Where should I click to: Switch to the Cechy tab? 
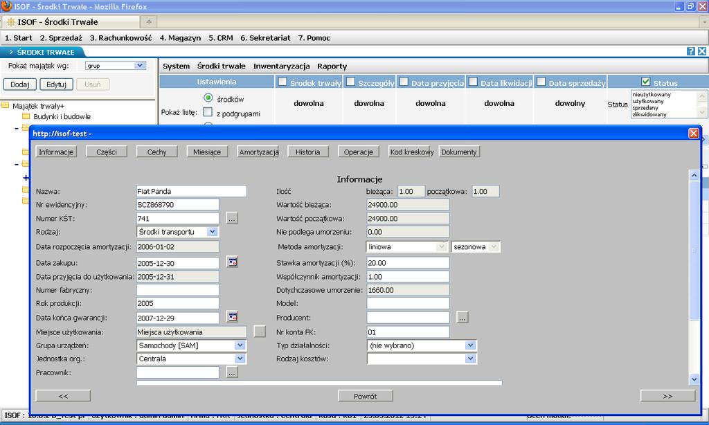coord(156,152)
